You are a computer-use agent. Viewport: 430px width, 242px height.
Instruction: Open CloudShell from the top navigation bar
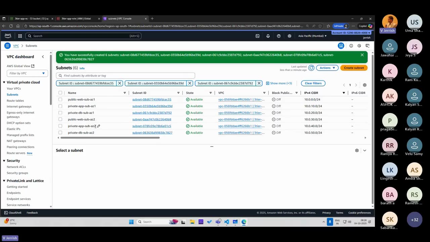tap(257, 36)
